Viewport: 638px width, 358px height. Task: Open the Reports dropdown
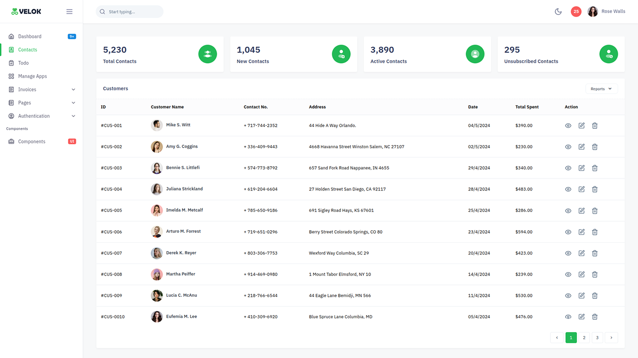[x=601, y=89]
